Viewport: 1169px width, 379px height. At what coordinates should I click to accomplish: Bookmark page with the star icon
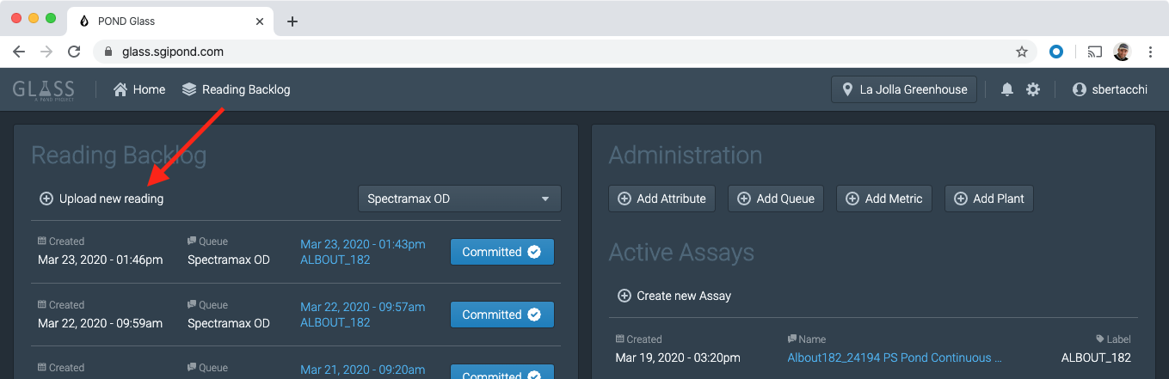(x=1022, y=52)
